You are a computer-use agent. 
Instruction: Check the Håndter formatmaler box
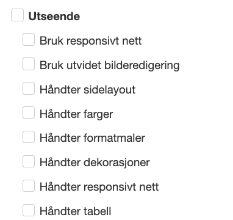coord(29,137)
